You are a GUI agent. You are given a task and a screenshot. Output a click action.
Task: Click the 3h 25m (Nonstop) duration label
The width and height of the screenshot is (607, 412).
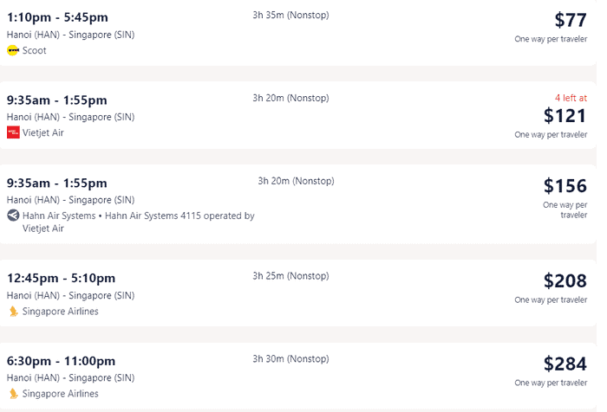(290, 276)
